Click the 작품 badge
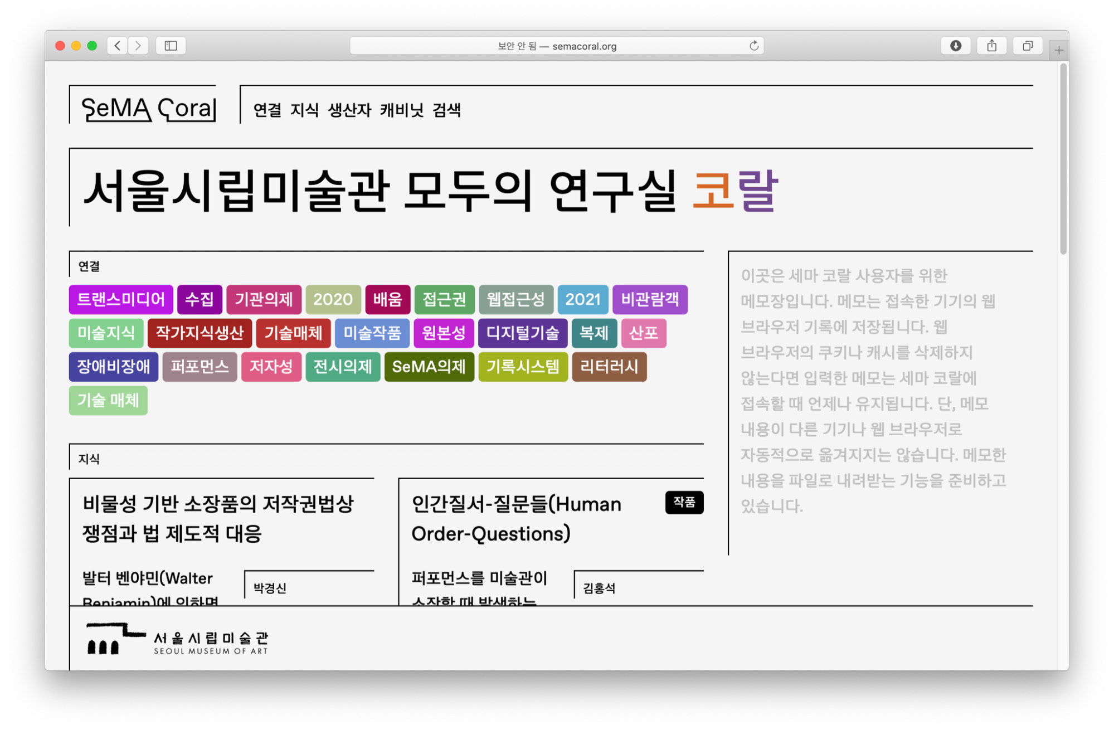The height and width of the screenshot is (730, 1114). pos(684,502)
